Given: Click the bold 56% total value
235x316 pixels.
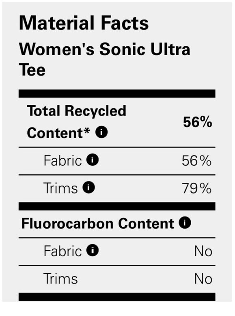Looking at the screenshot, I should coord(198,122).
